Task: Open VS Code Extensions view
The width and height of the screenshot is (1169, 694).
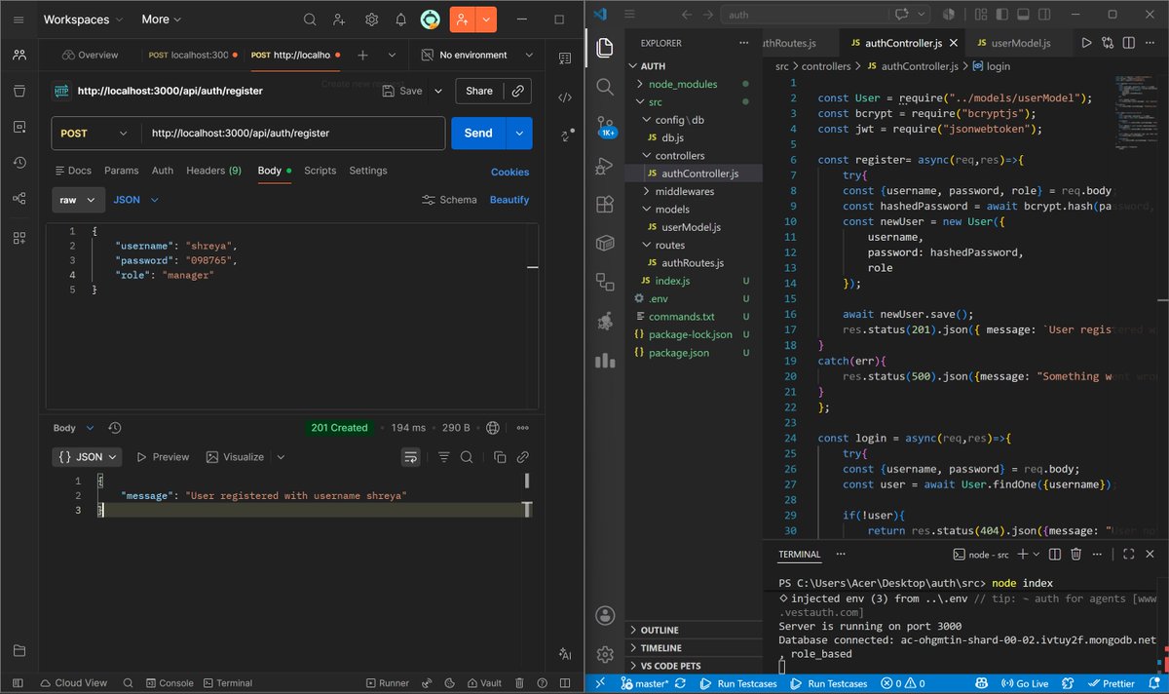Action: [605, 205]
